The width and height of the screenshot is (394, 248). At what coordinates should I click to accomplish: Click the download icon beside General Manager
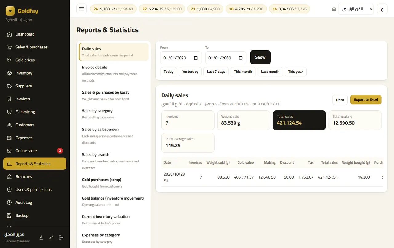pyautogui.click(x=41, y=238)
